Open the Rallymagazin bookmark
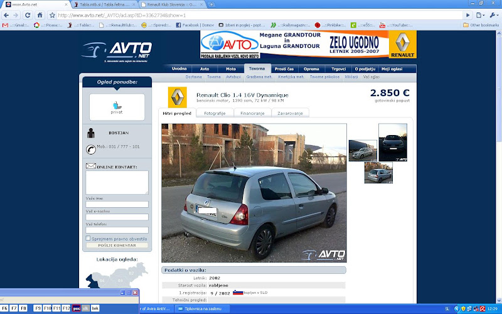502x314 pixels. click(x=291, y=25)
